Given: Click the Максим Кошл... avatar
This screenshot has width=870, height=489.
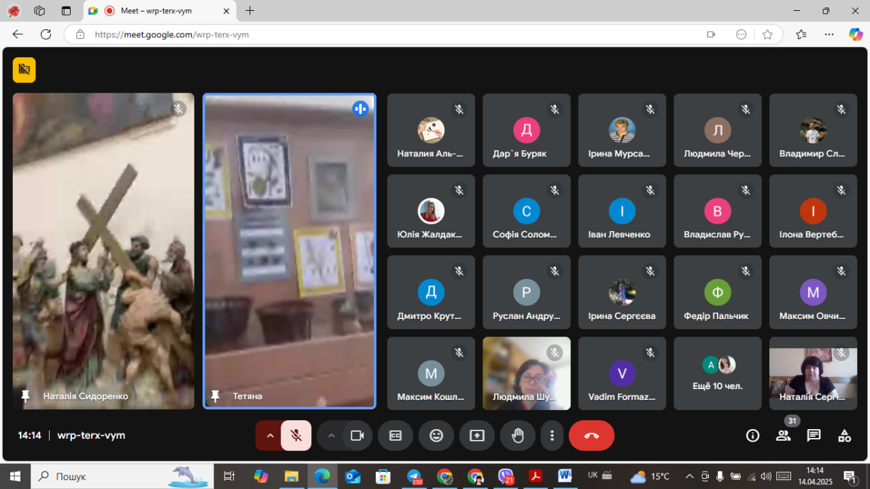Looking at the screenshot, I should [x=431, y=373].
